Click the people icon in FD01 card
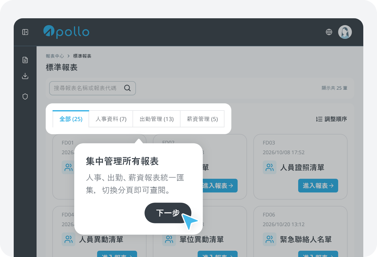This screenshot has width=377, height=257. click(x=68, y=167)
